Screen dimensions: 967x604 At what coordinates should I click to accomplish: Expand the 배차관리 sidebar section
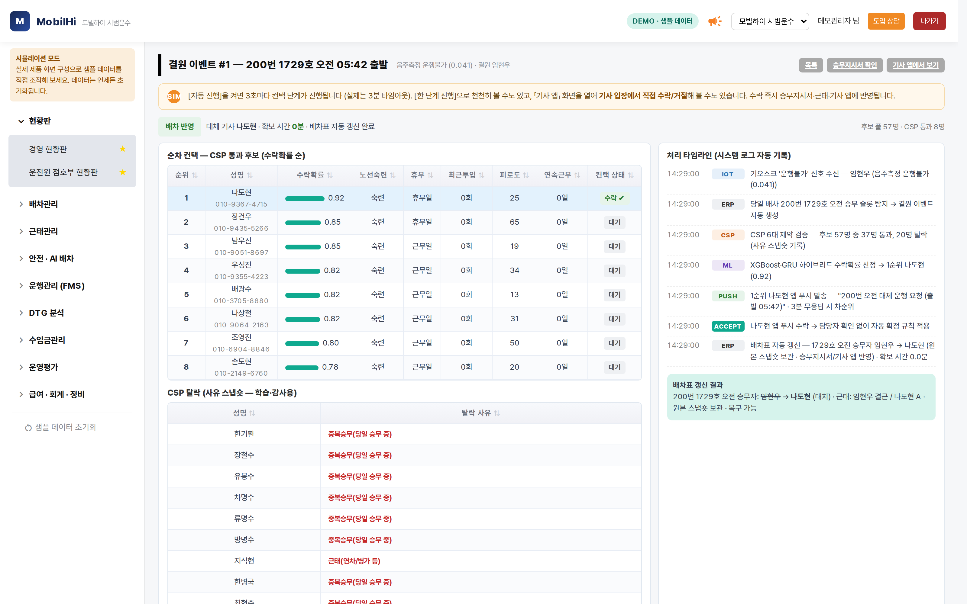72,204
